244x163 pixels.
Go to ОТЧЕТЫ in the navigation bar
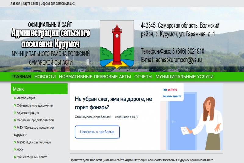143,77
